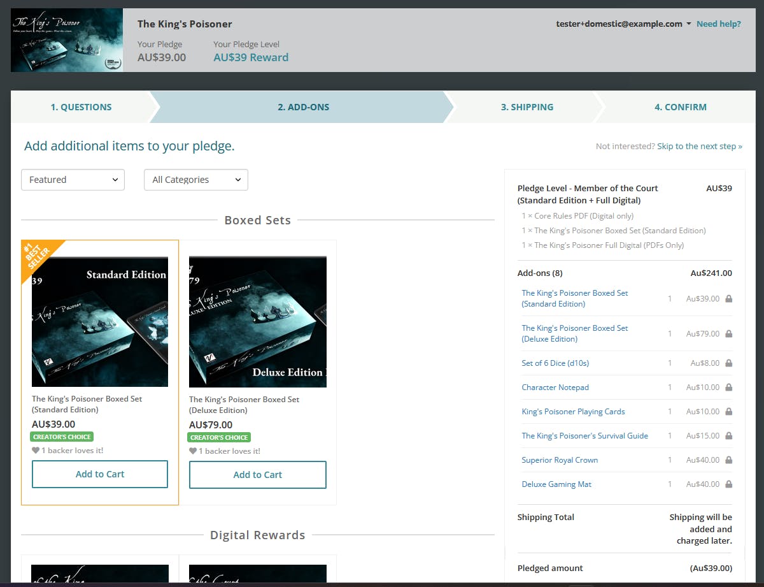
Task: Click lock icon beside Set of 6 Dice
Action: pos(728,363)
